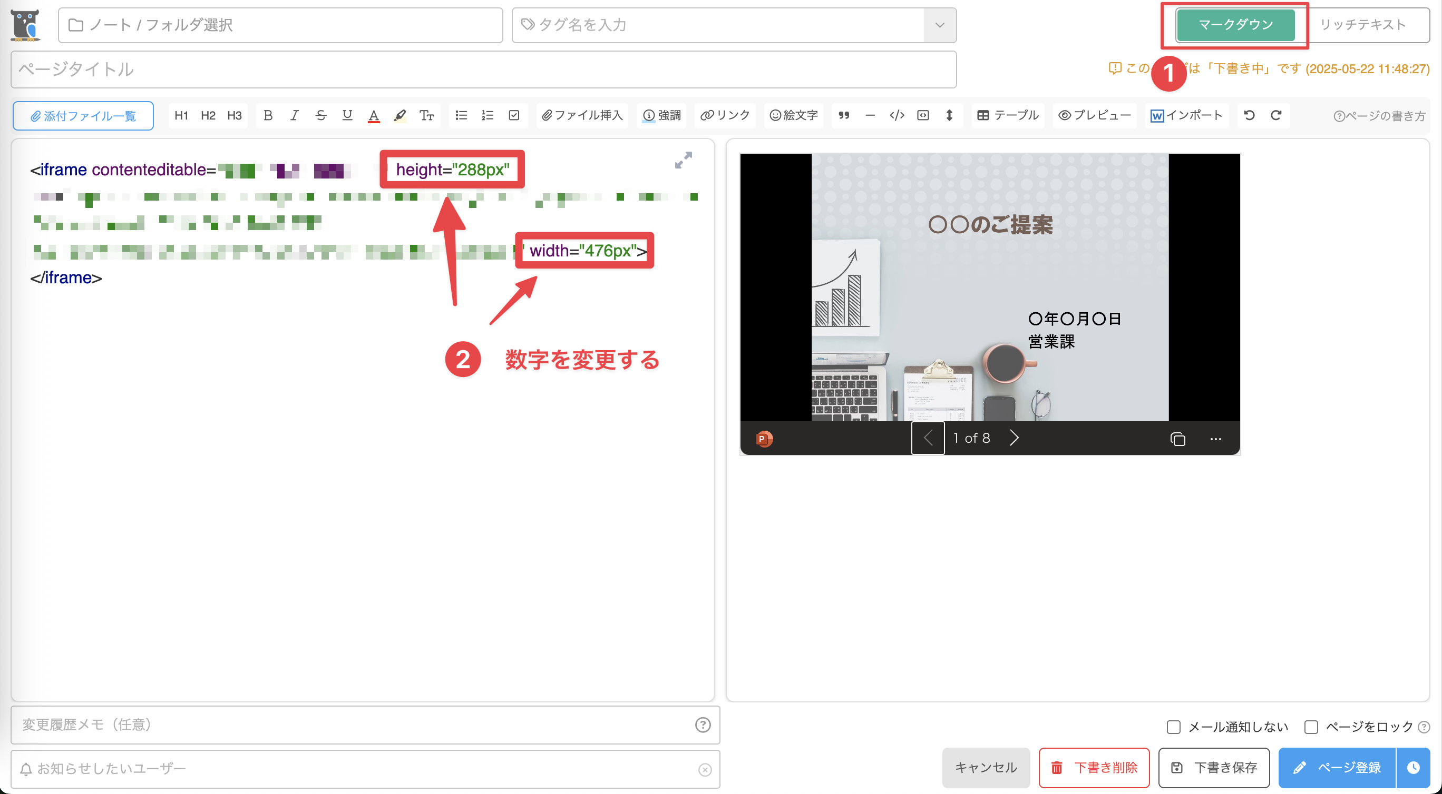Expand the tag input dropdown chevron
This screenshot has height=794, width=1442.
[x=939, y=25]
